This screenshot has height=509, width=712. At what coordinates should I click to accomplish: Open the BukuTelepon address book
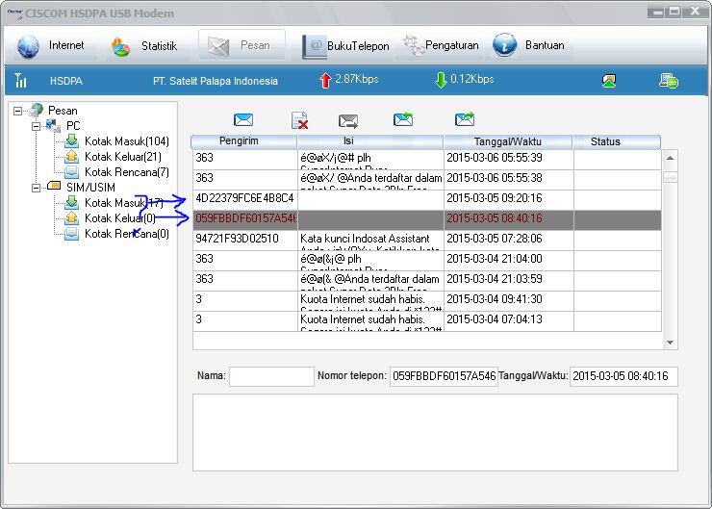click(x=315, y=46)
